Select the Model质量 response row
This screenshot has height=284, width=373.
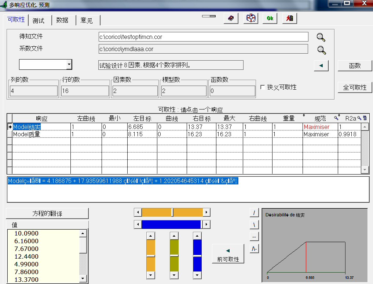(x=27, y=134)
